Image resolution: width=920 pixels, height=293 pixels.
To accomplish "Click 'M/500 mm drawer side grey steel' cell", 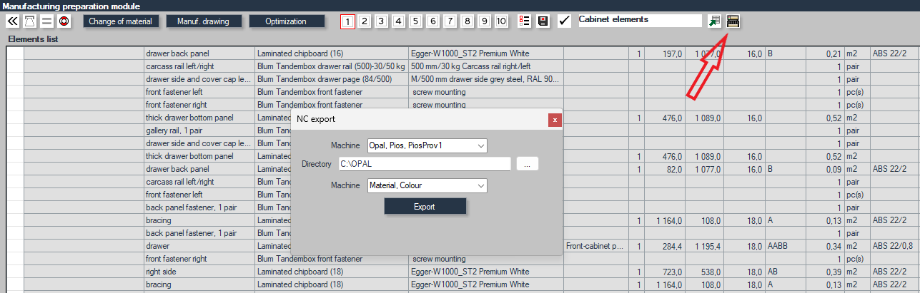I will point(486,79).
